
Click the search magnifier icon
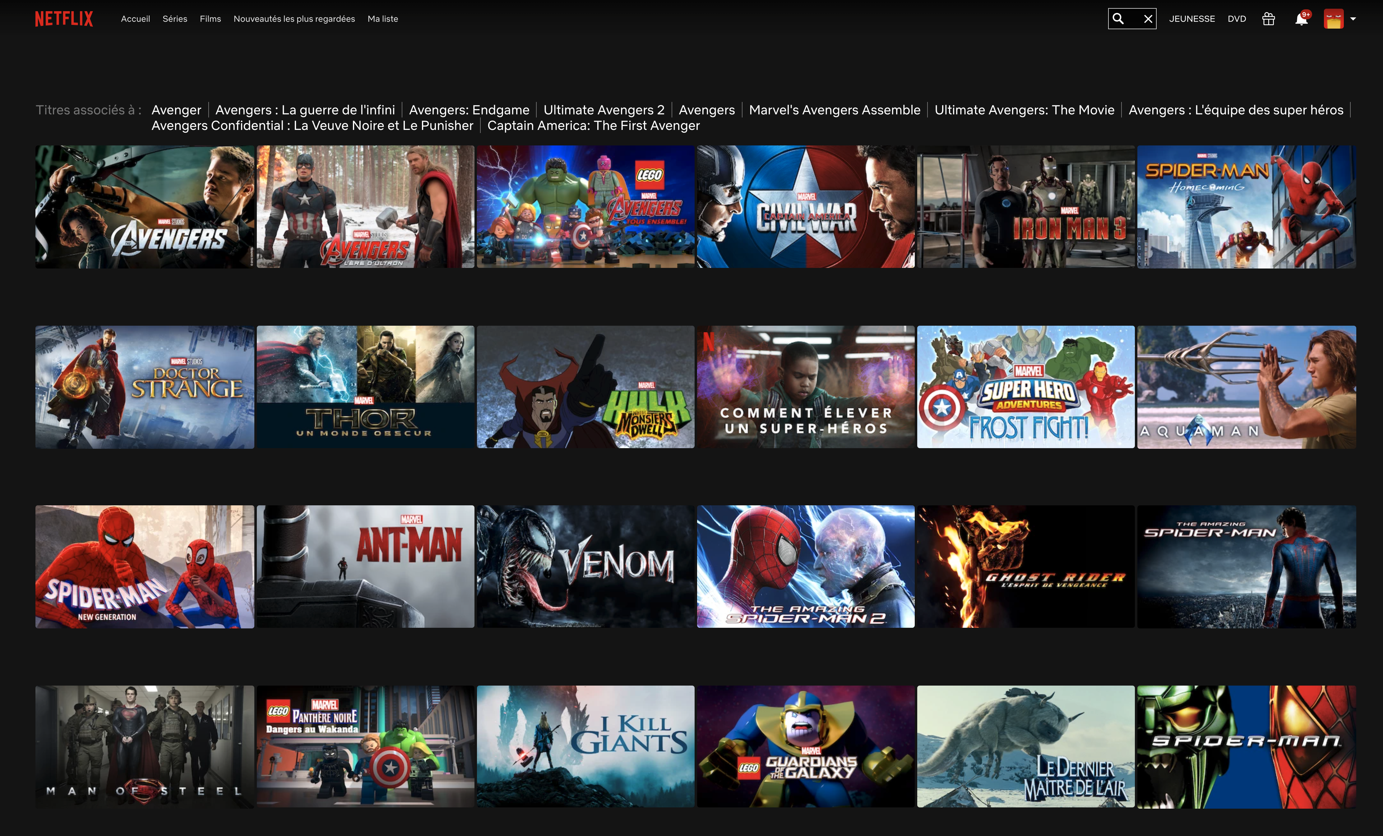coord(1118,19)
